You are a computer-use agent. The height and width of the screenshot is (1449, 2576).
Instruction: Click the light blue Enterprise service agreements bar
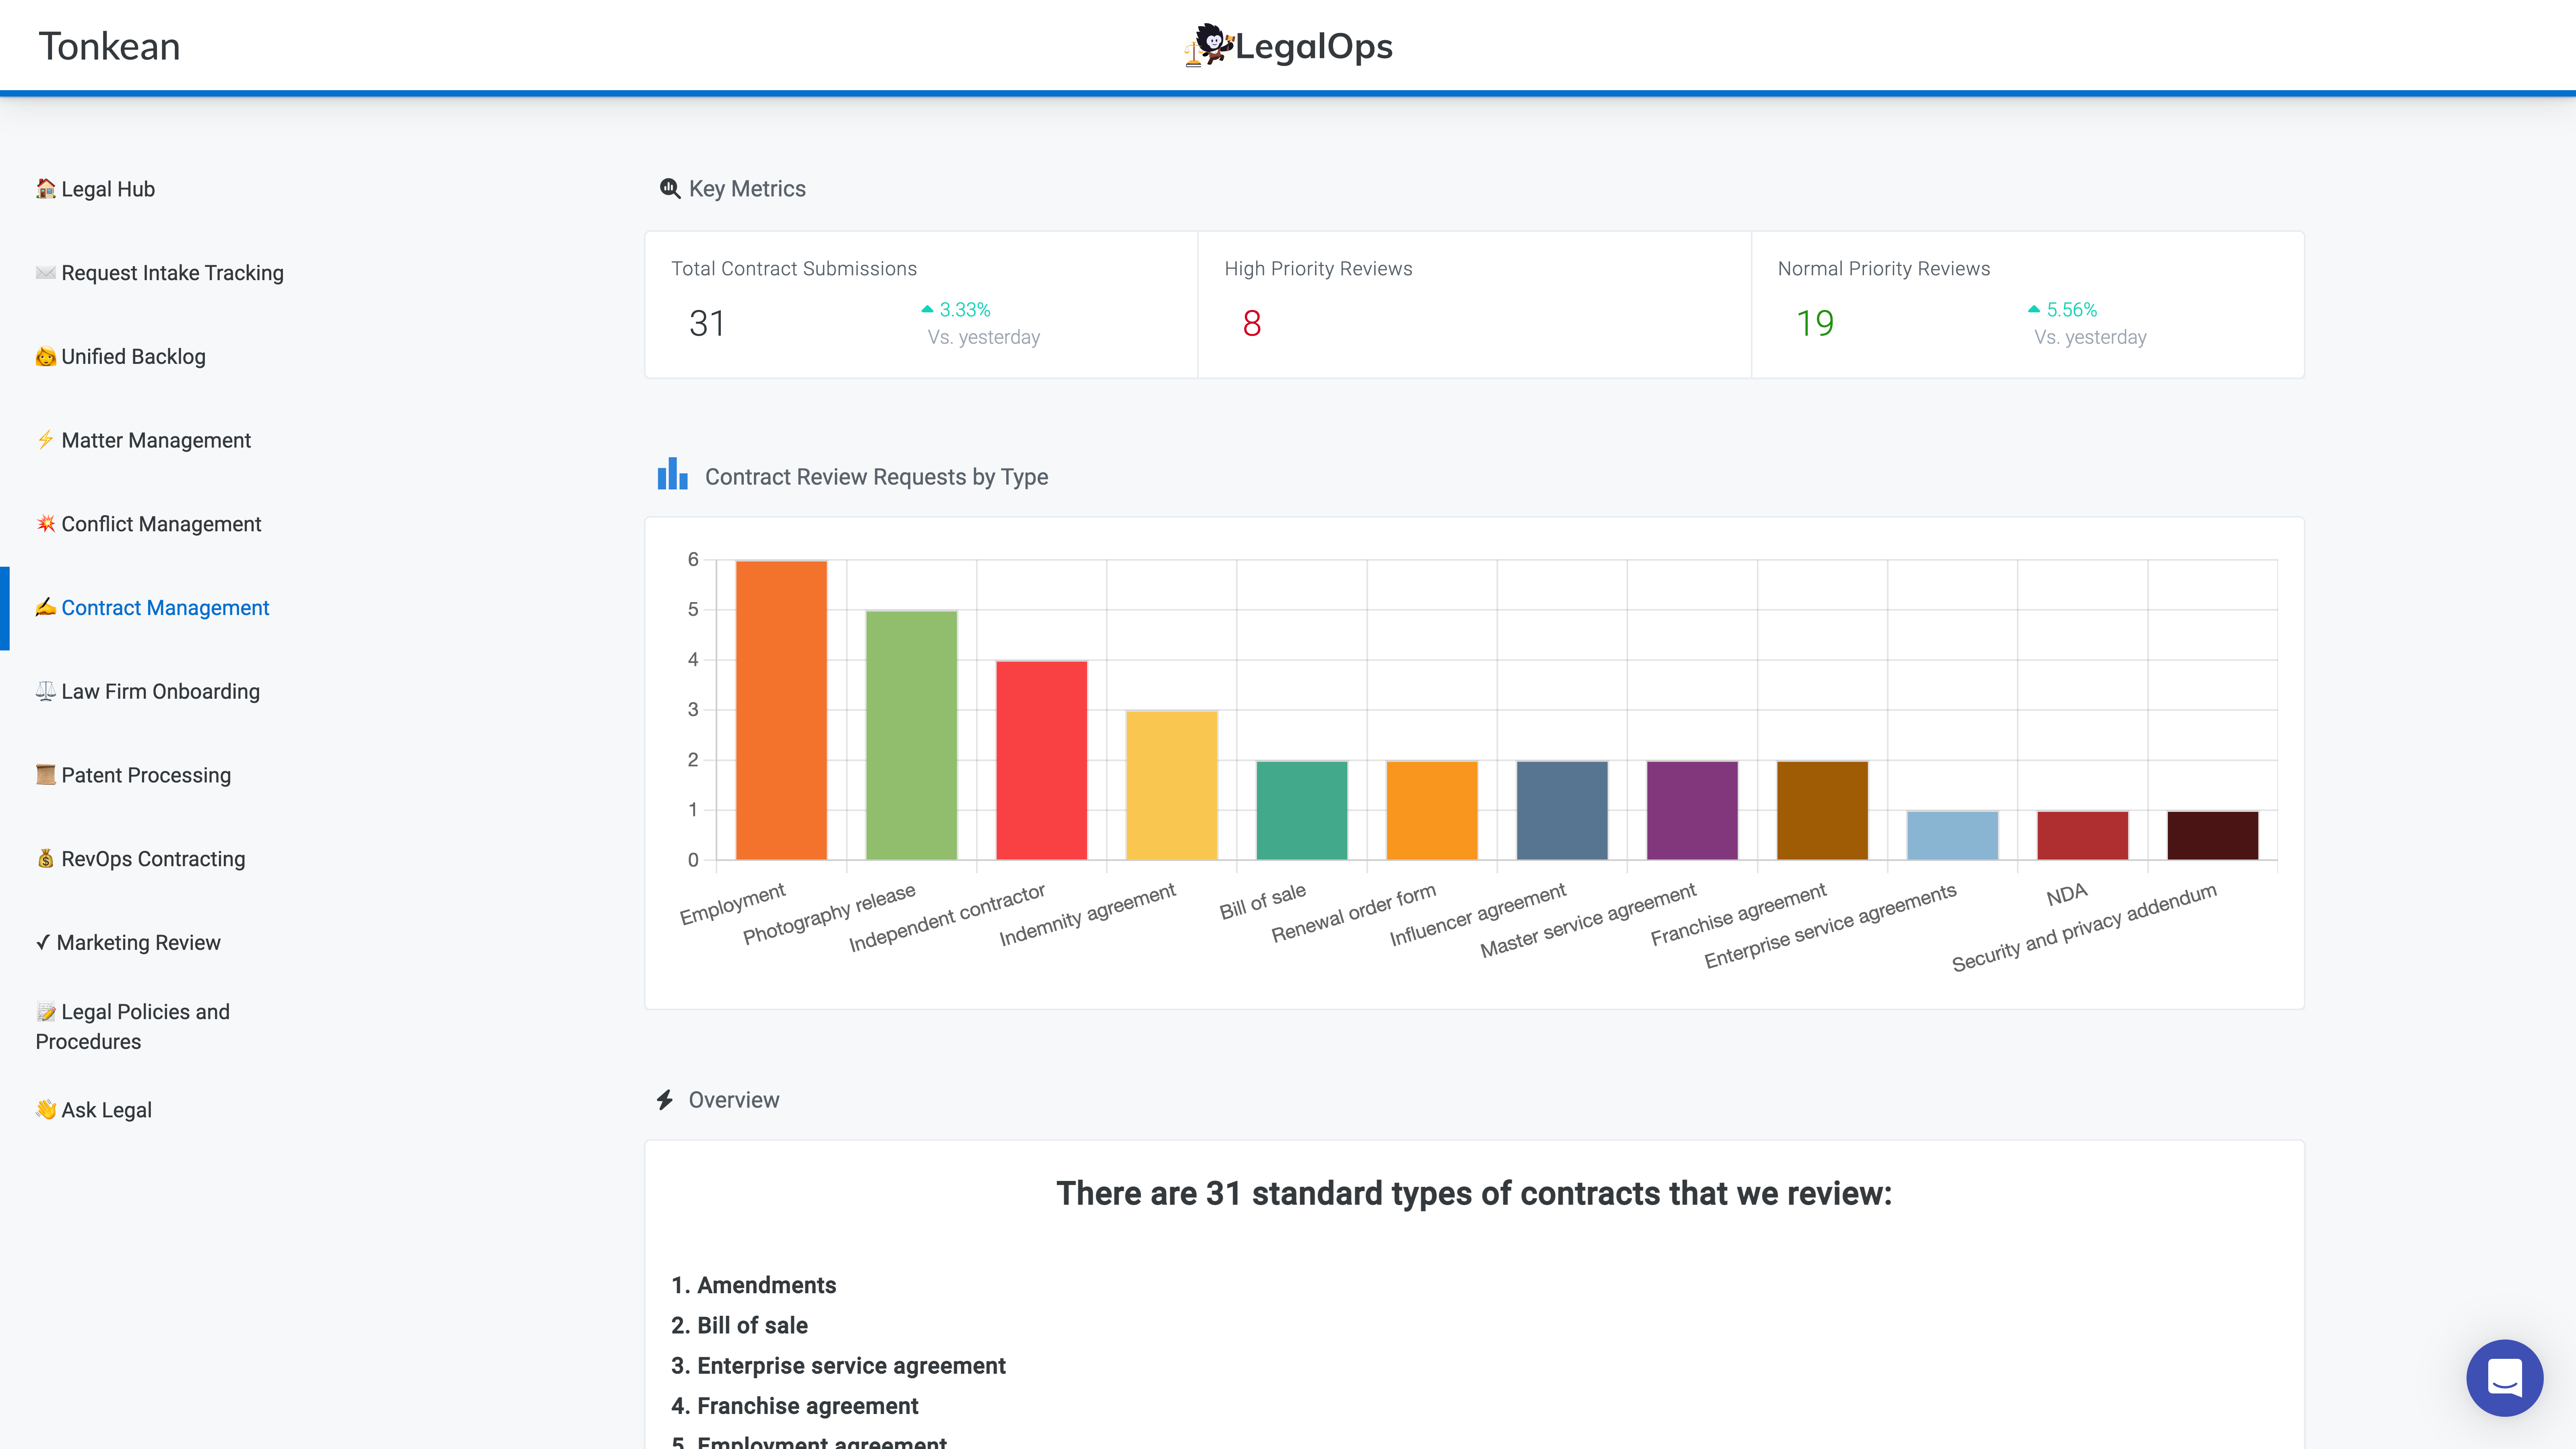pos(1952,835)
